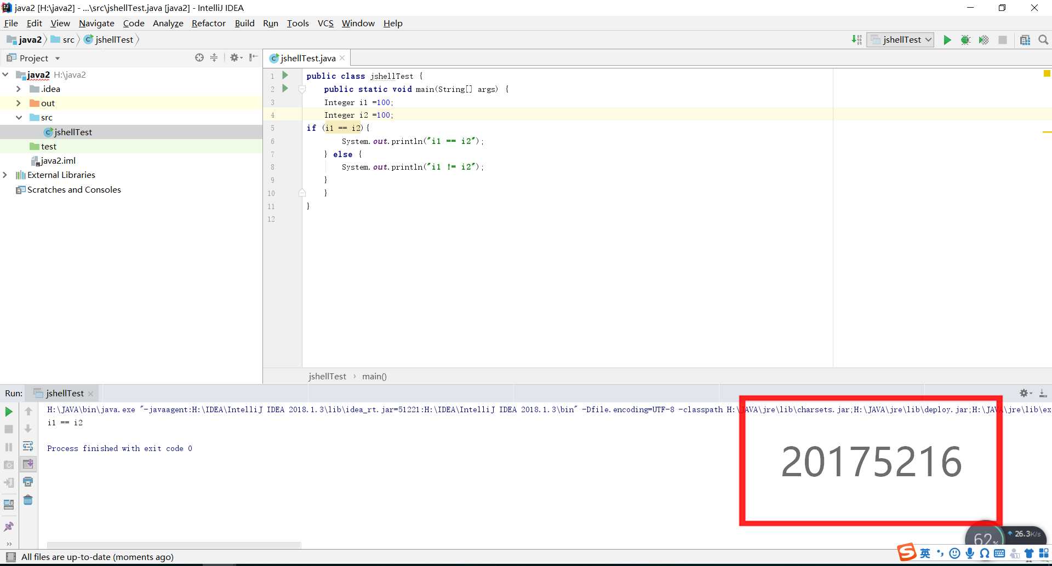Click fold end marker on line 10

pos(302,193)
